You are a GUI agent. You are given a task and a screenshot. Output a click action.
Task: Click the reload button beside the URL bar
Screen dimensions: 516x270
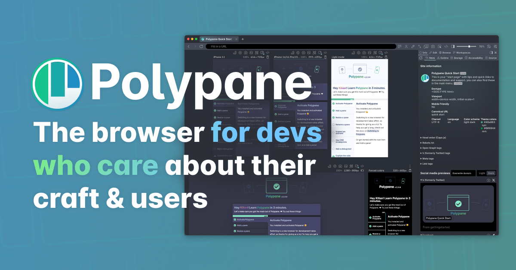click(201, 46)
